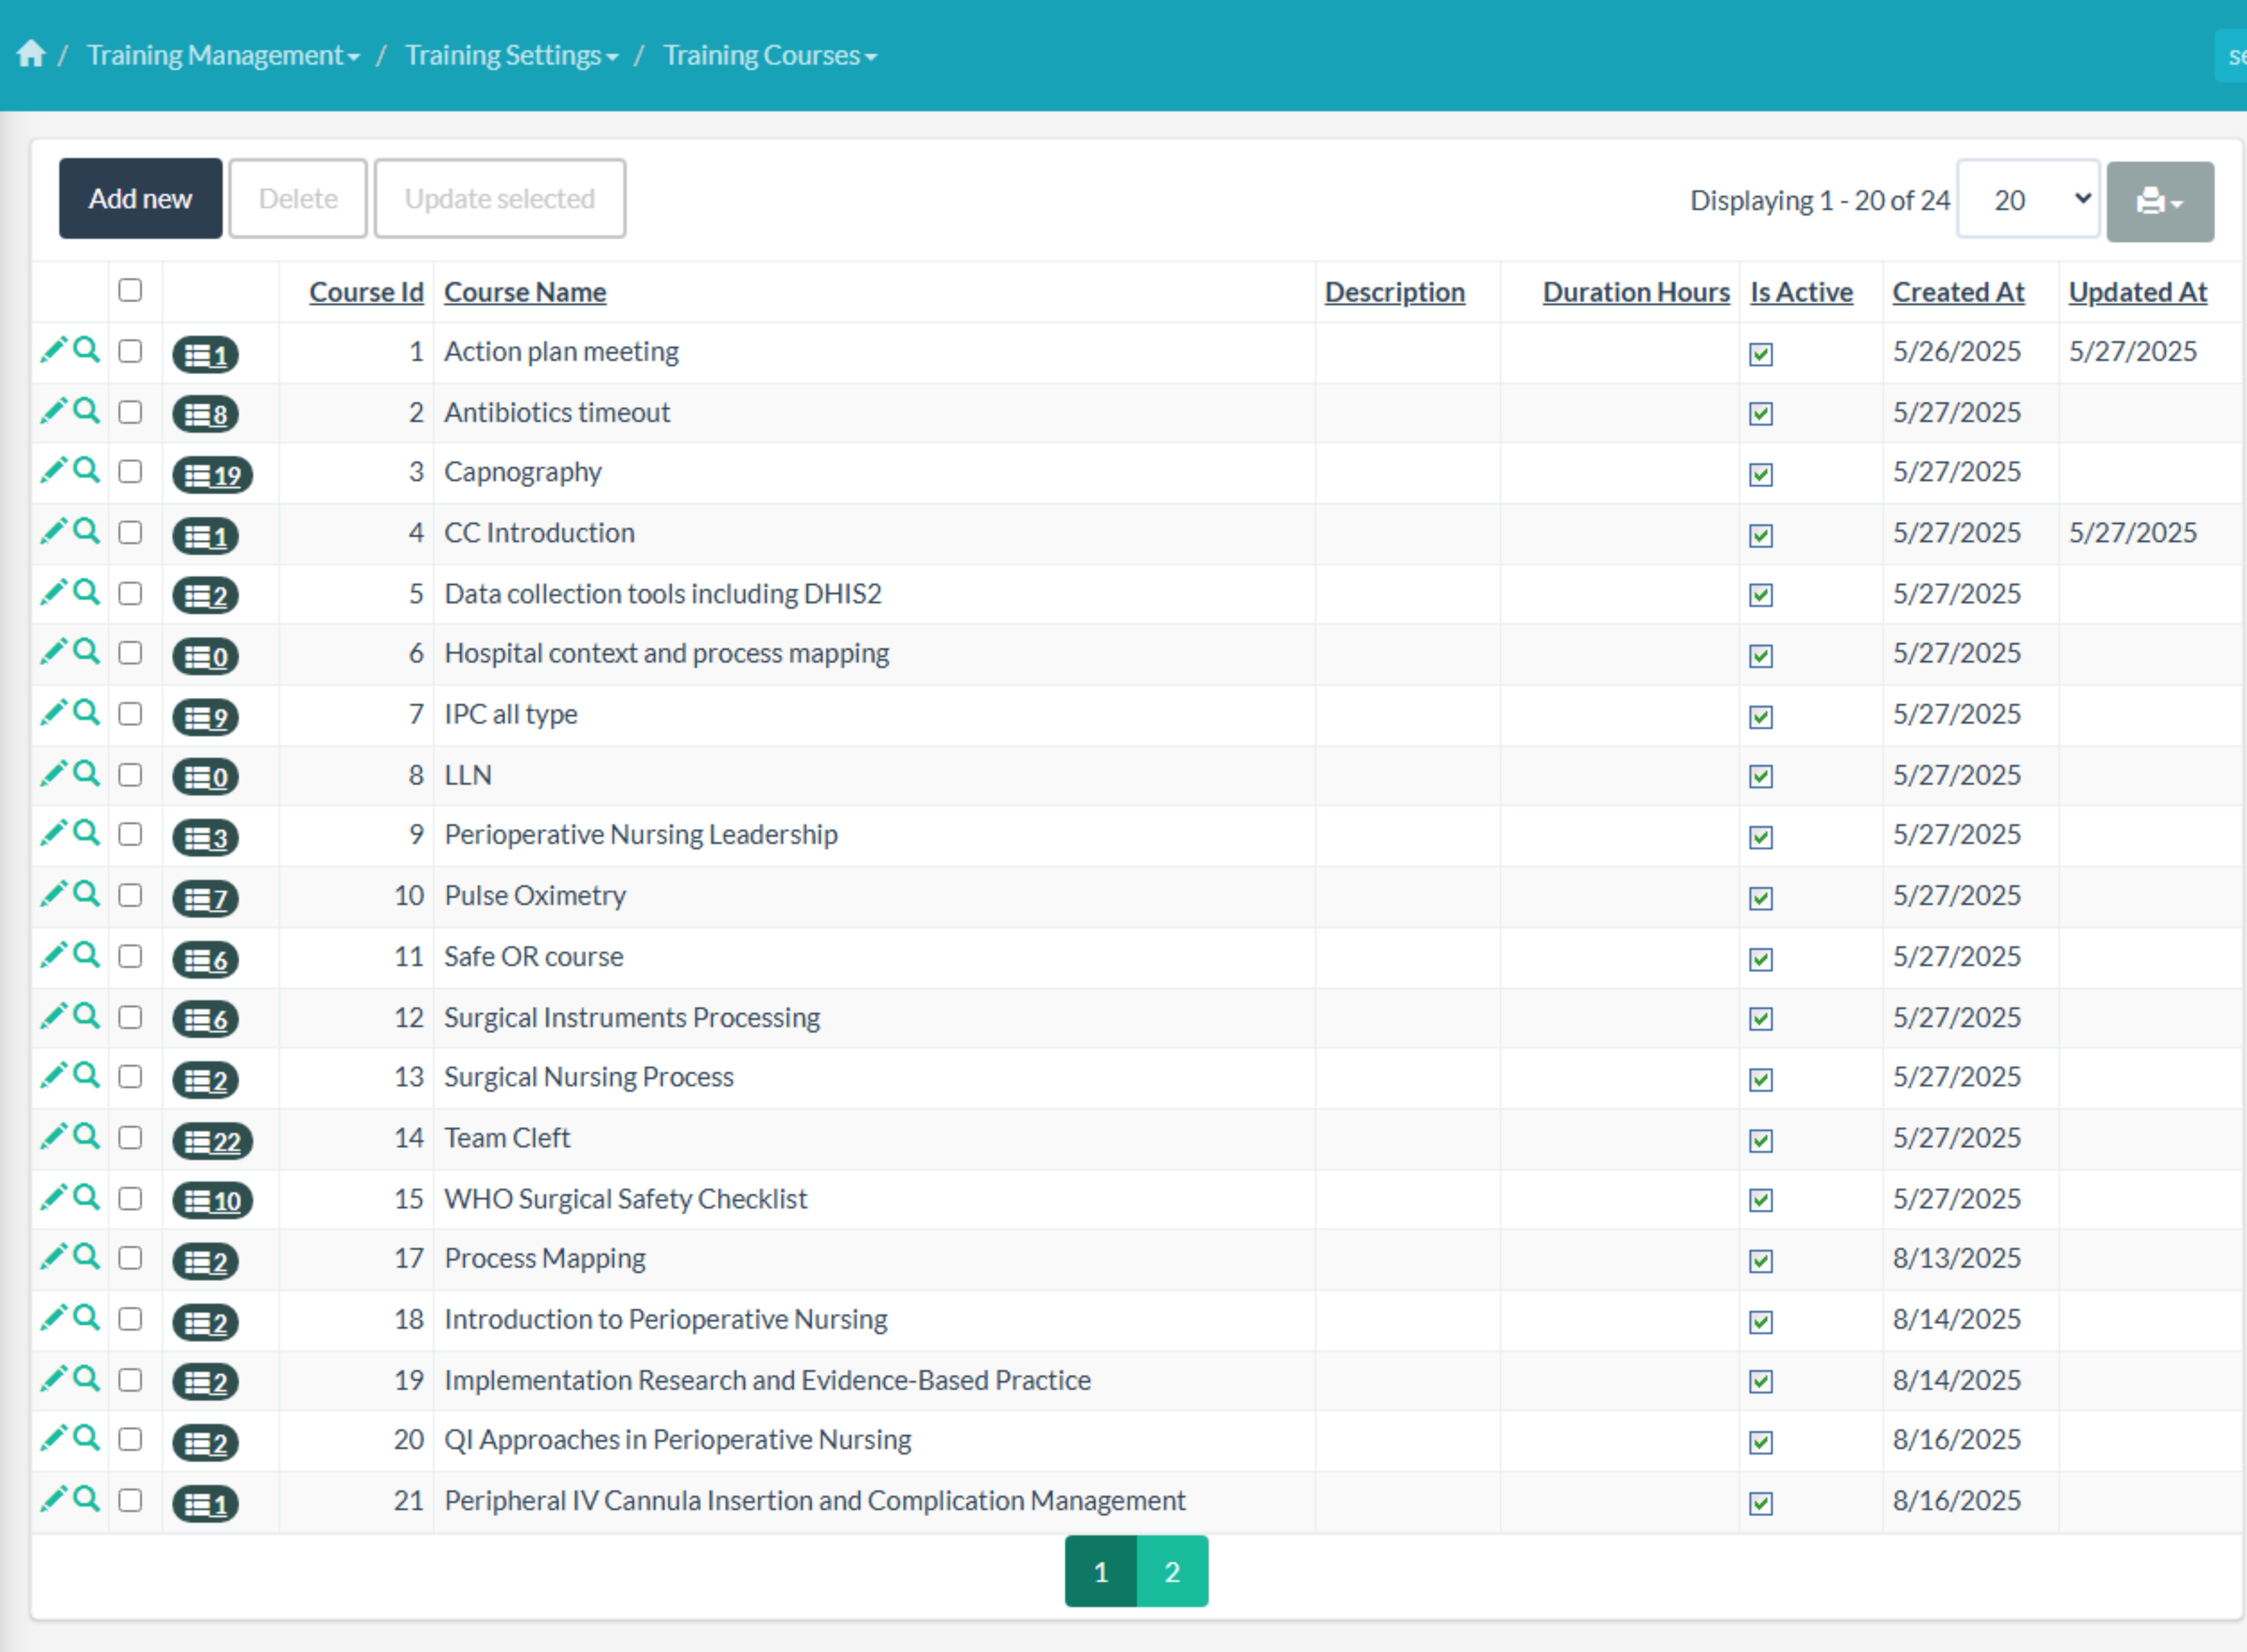This screenshot has height=1652, width=2247.
Task: Open Team Cleft detail badge showing 22
Action: (212, 1141)
